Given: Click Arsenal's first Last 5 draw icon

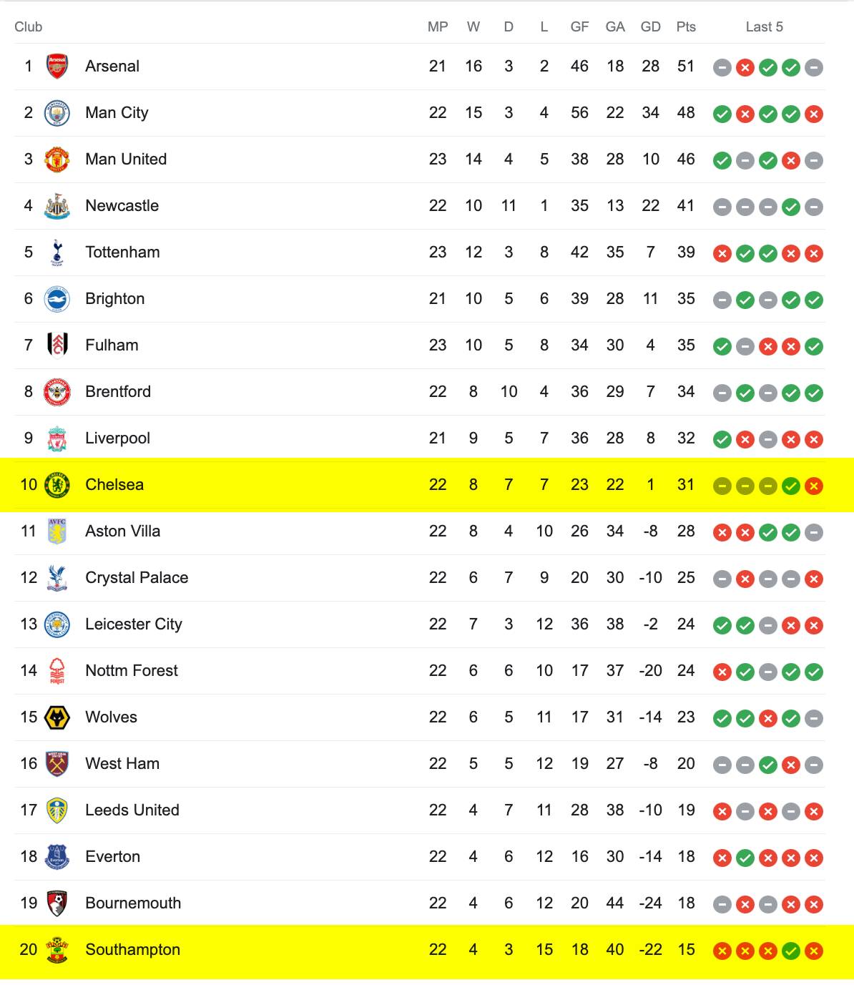Looking at the screenshot, I should click(x=722, y=67).
